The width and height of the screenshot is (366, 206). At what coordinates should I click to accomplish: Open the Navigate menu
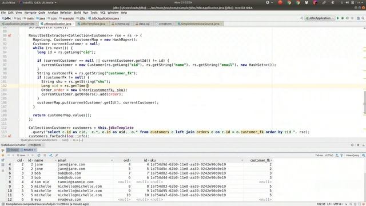[30, 13]
